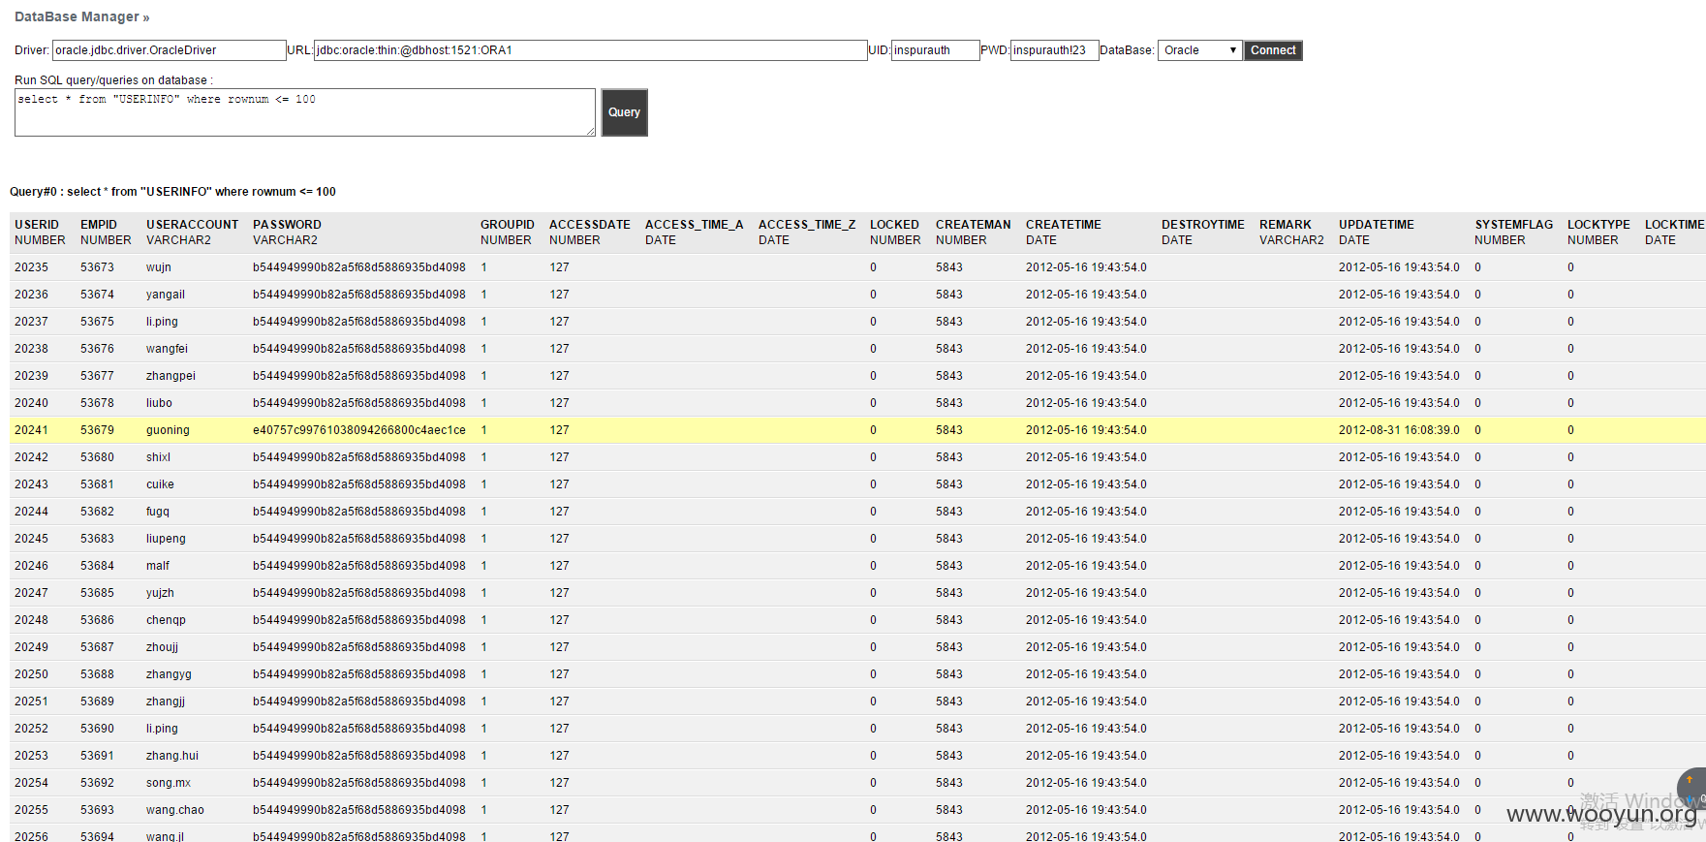Click user account cell zhang.hui
This screenshot has width=1706, height=842.
172,756
